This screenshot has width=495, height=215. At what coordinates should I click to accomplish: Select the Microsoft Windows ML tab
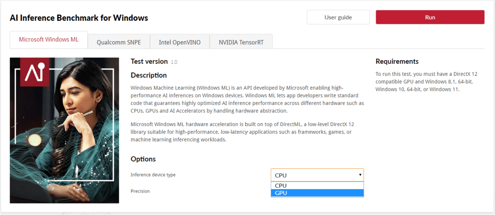49,40
